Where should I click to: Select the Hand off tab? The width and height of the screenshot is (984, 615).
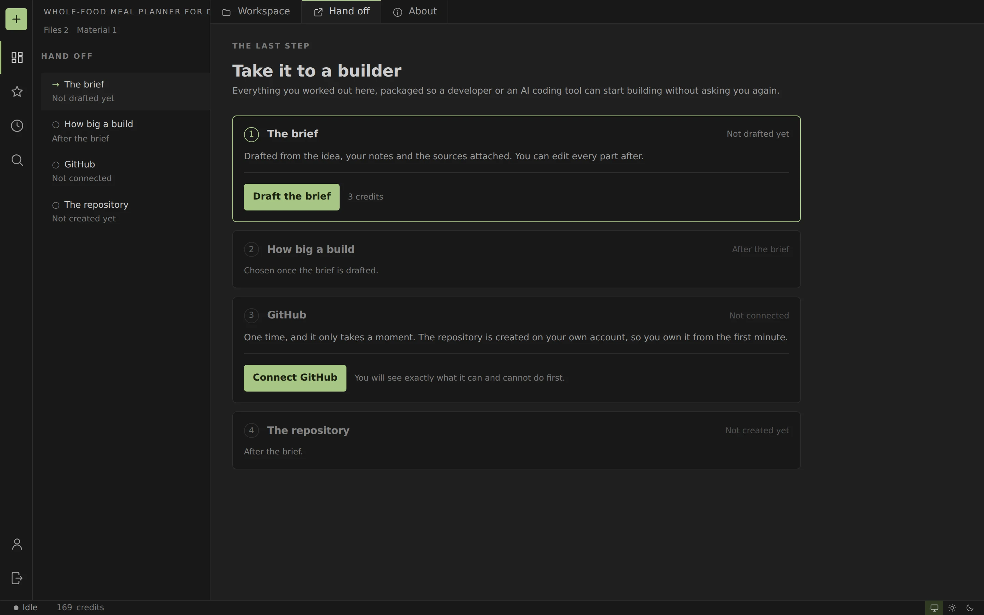click(342, 11)
